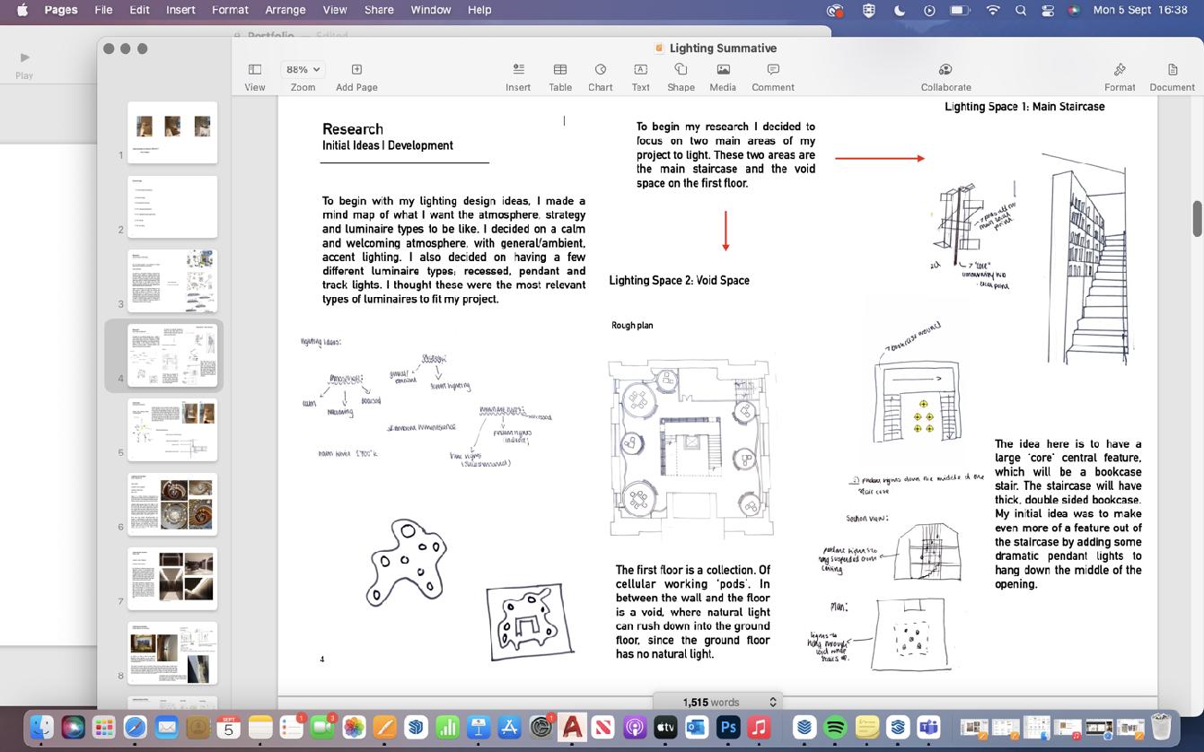Click the battery status icon

tap(960, 10)
